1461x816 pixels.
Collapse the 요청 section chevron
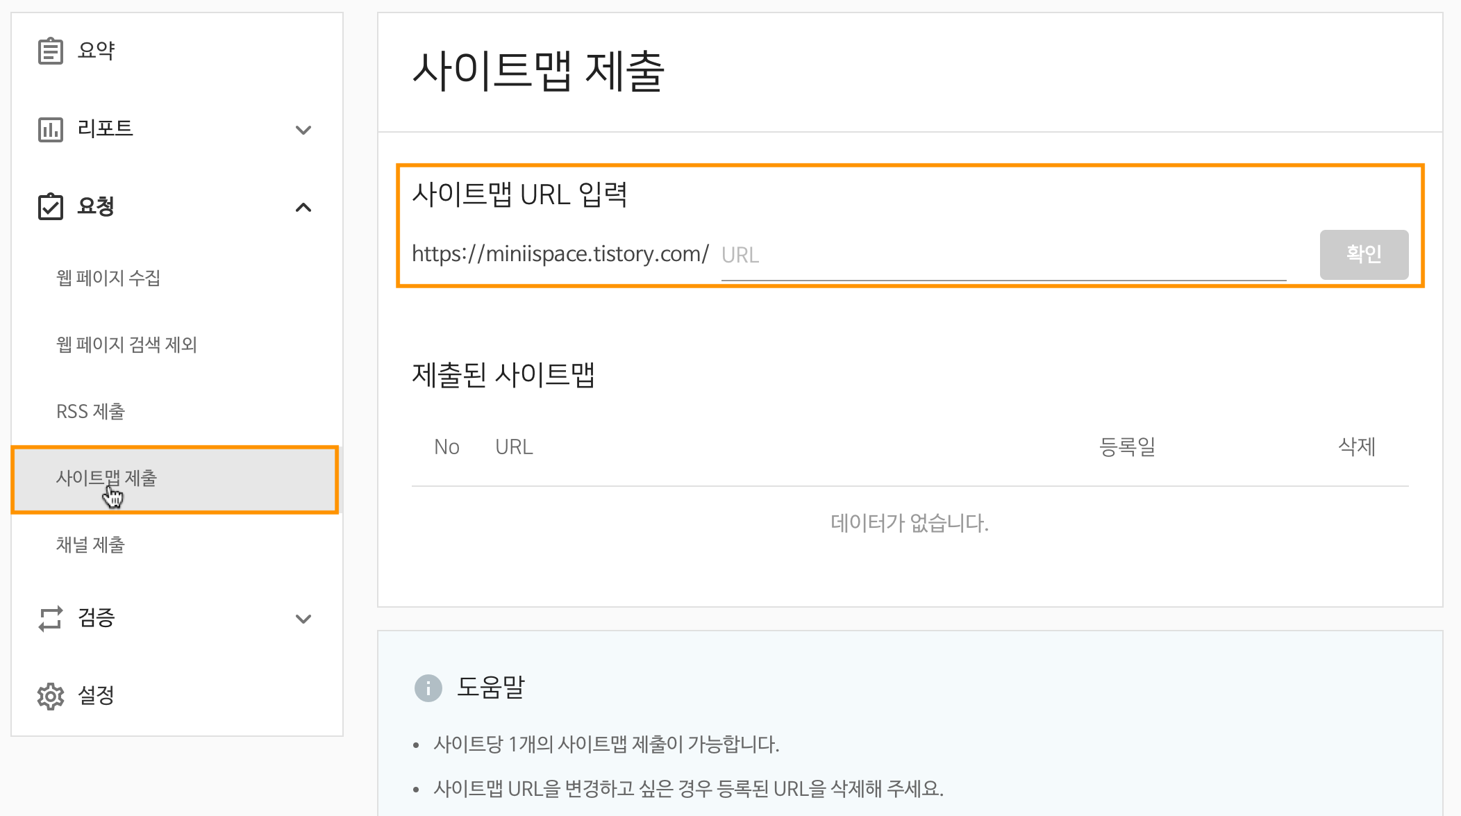tap(303, 208)
